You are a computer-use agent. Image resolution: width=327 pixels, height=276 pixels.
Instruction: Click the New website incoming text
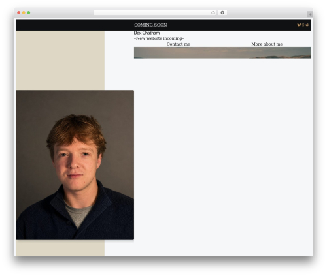pos(159,38)
